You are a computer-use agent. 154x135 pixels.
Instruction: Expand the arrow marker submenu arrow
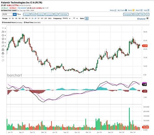(5, 39)
